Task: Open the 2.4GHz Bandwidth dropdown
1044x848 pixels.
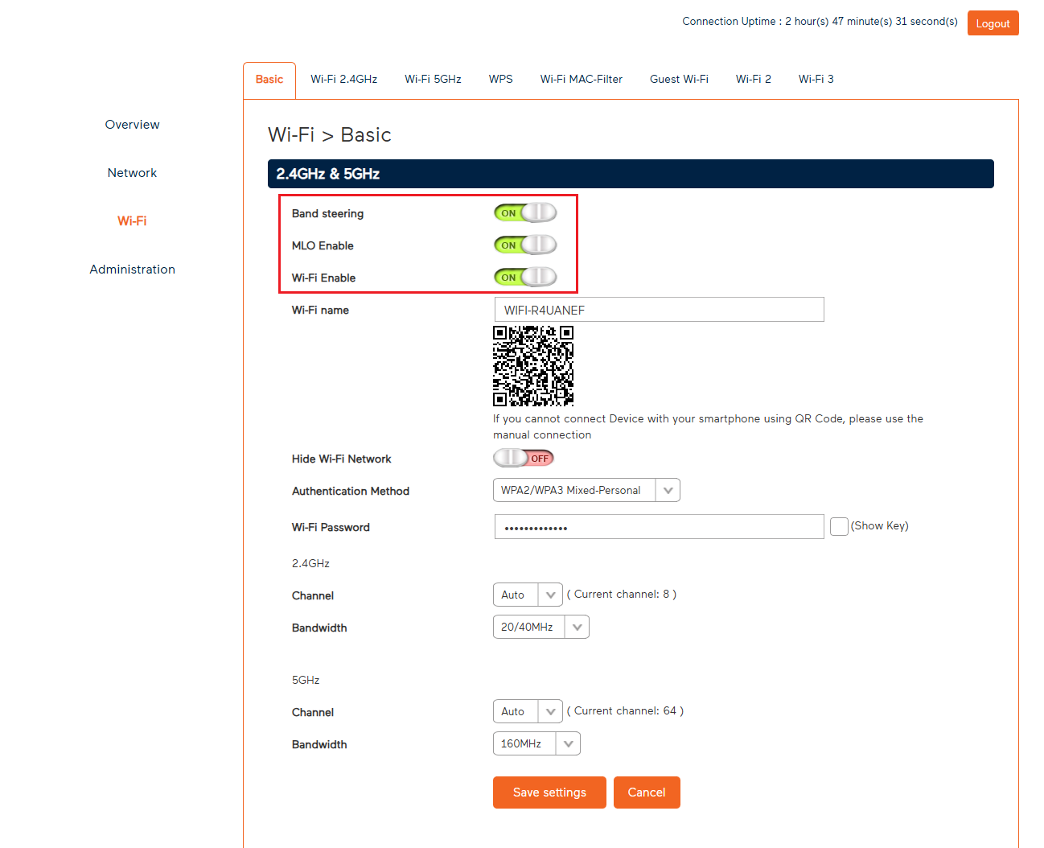Action: coord(540,627)
